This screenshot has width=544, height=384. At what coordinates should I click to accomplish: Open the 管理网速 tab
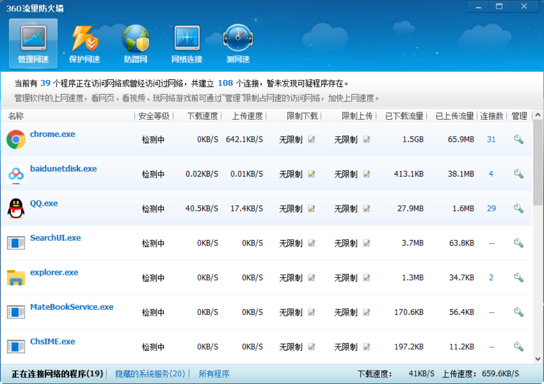[33, 44]
